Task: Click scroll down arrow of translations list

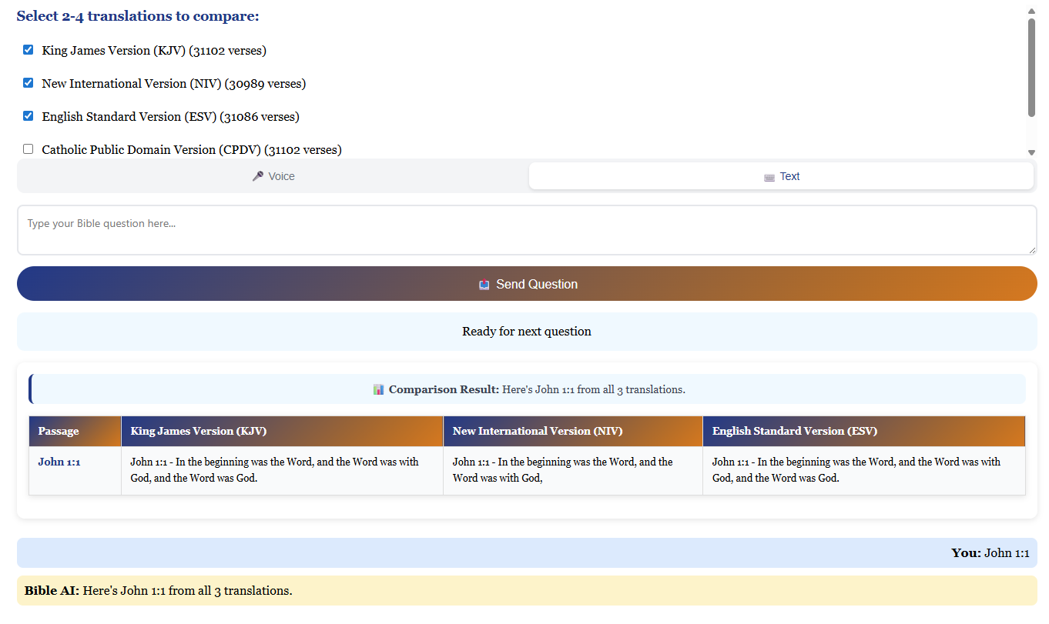Action: pos(1031,152)
